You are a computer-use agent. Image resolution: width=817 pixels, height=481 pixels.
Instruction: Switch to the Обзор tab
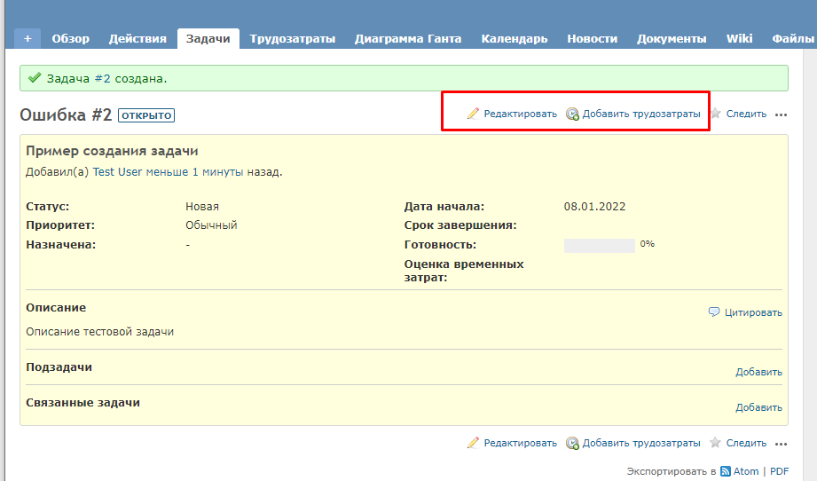point(71,38)
